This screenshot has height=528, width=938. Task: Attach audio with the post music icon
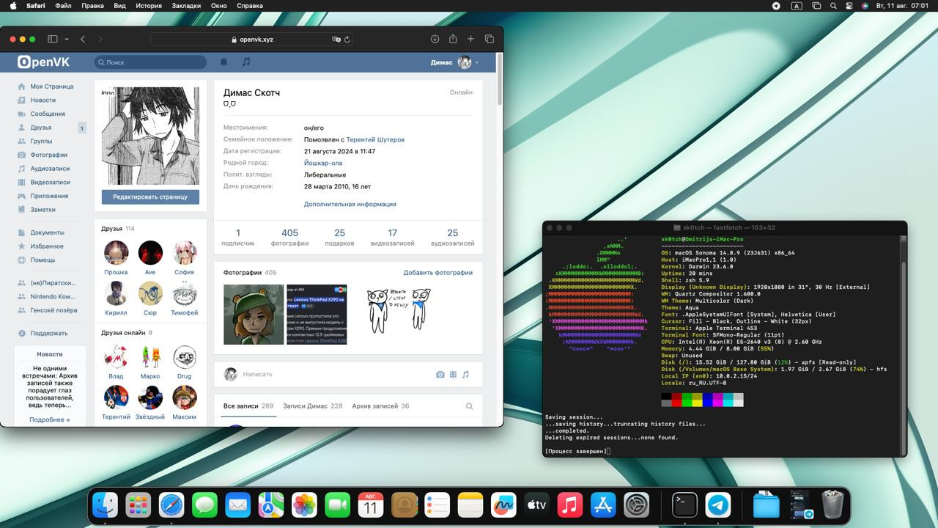(x=465, y=374)
